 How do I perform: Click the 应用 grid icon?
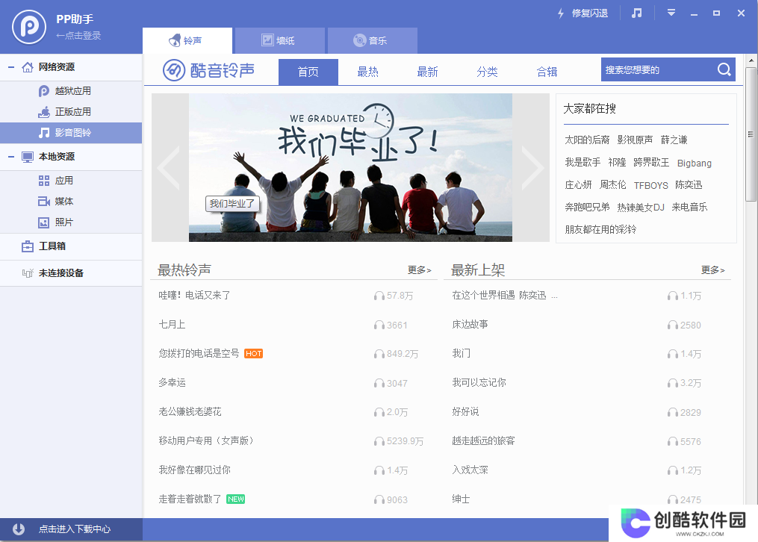click(x=44, y=181)
